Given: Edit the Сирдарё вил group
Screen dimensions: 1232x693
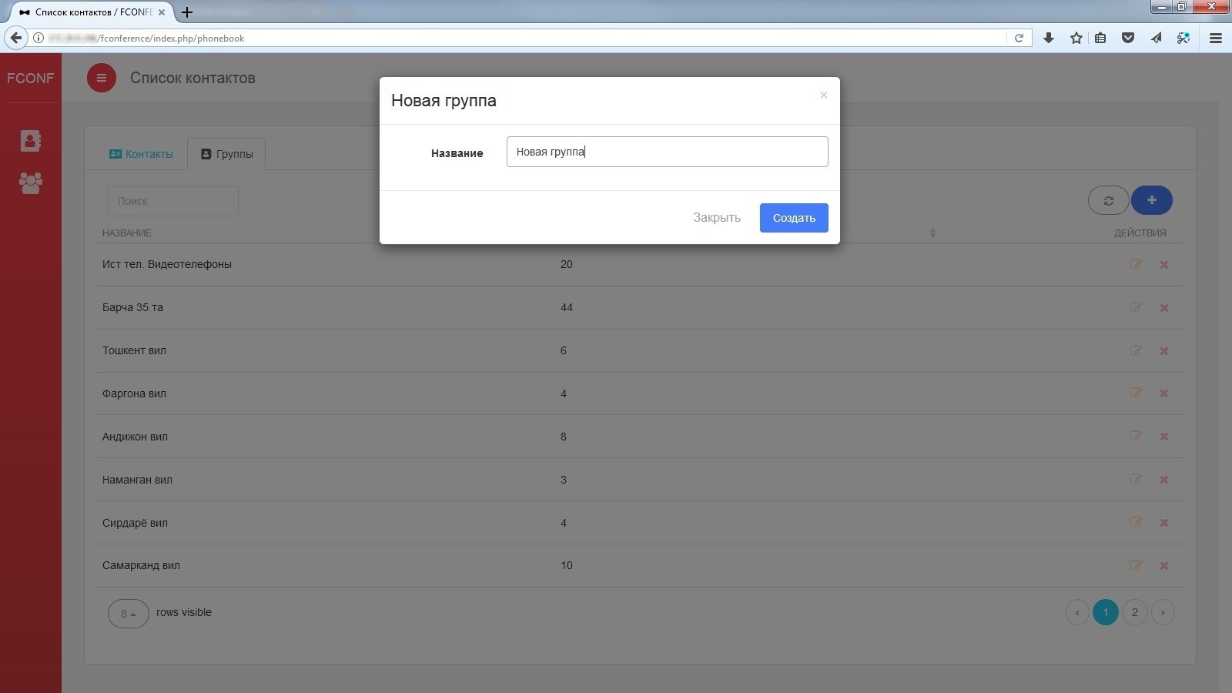Looking at the screenshot, I should (x=1136, y=522).
